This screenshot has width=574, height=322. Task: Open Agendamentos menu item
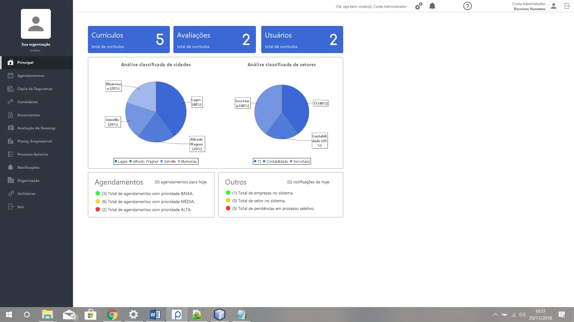[36, 75]
